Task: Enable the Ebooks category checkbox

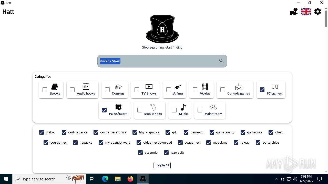Action: 45,90
